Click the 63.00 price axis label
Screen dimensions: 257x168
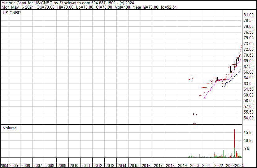coord(248,84)
